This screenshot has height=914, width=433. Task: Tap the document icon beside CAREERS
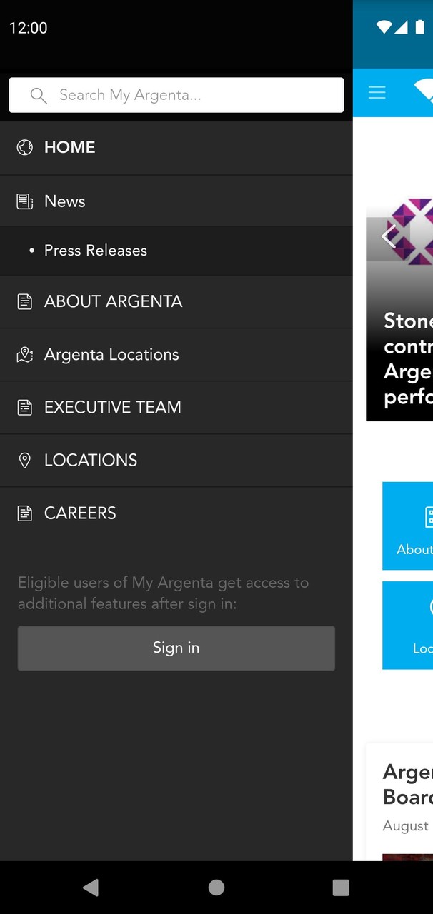tap(25, 513)
